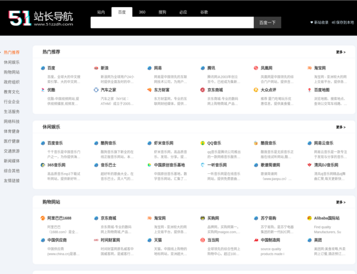Click the red 清风DJ音乐网 icon

pyautogui.click(x=309, y=165)
